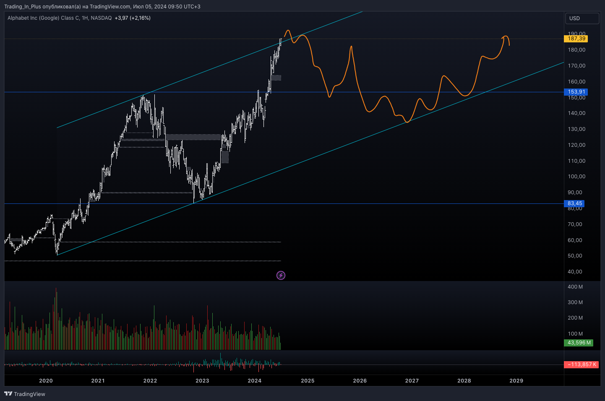Image resolution: width=605 pixels, height=401 pixels.
Task: Click the 2021 label on time axis
Action: (x=98, y=381)
